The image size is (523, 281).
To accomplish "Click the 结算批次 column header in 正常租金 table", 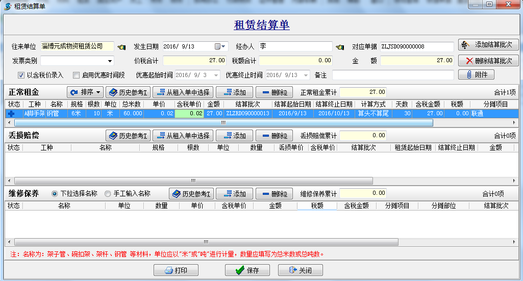I will coord(247,104).
